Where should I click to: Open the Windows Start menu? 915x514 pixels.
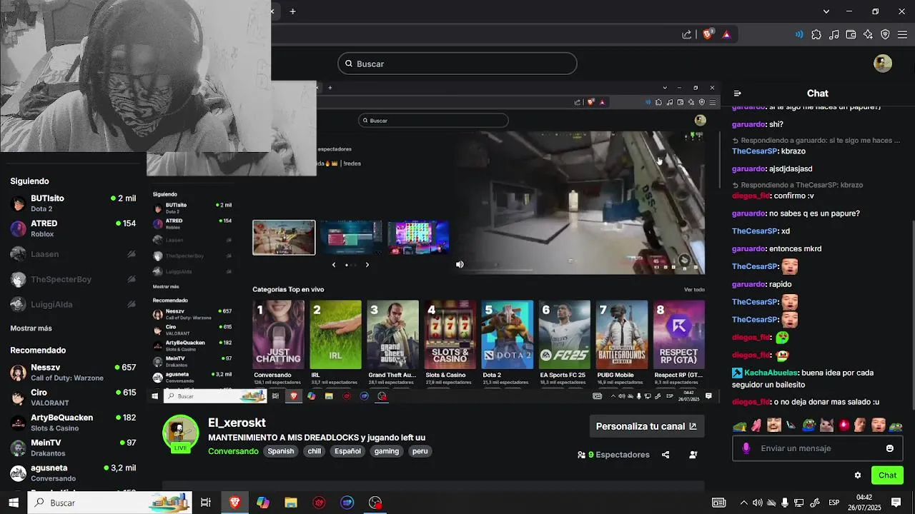tap(14, 503)
